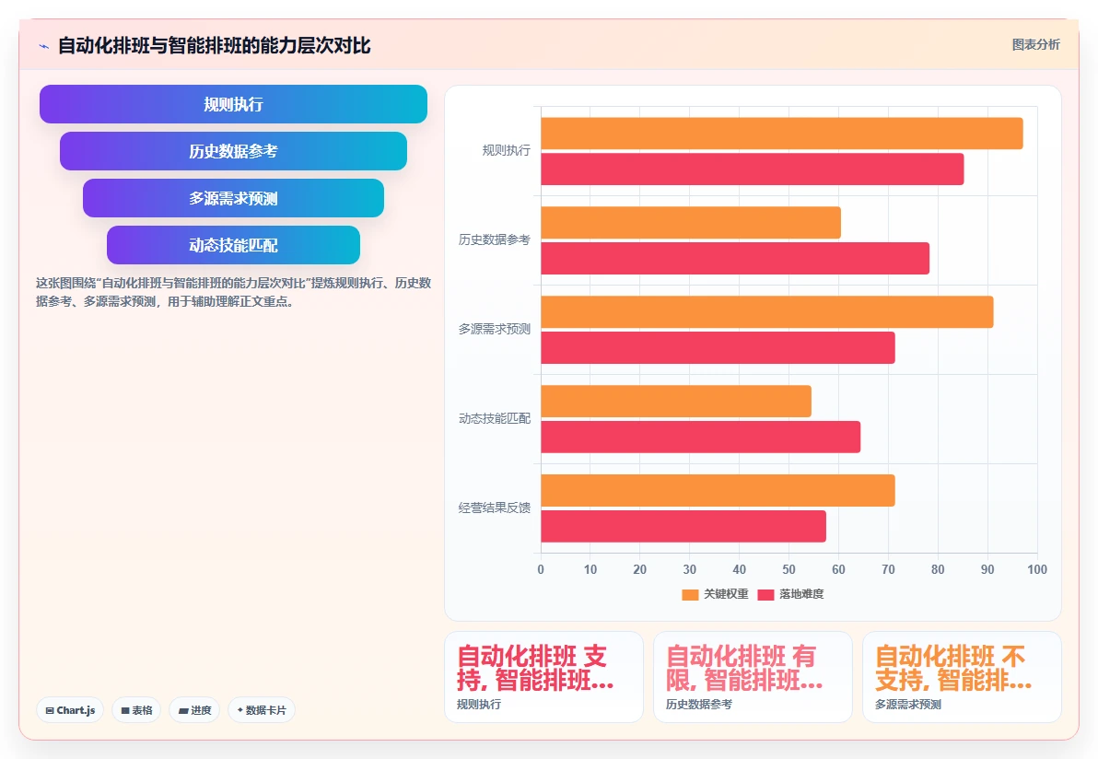Select the 多源需求预测 funnel stage

click(x=233, y=198)
